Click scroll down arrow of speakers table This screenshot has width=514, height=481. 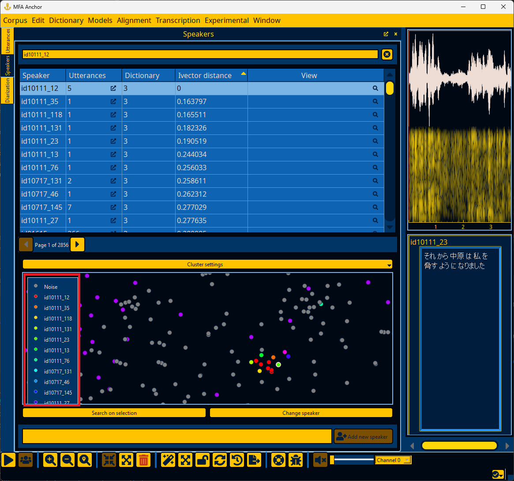pyautogui.click(x=390, y=227)
